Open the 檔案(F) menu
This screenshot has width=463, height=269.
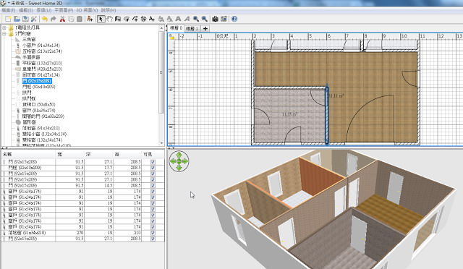[8, 10]
